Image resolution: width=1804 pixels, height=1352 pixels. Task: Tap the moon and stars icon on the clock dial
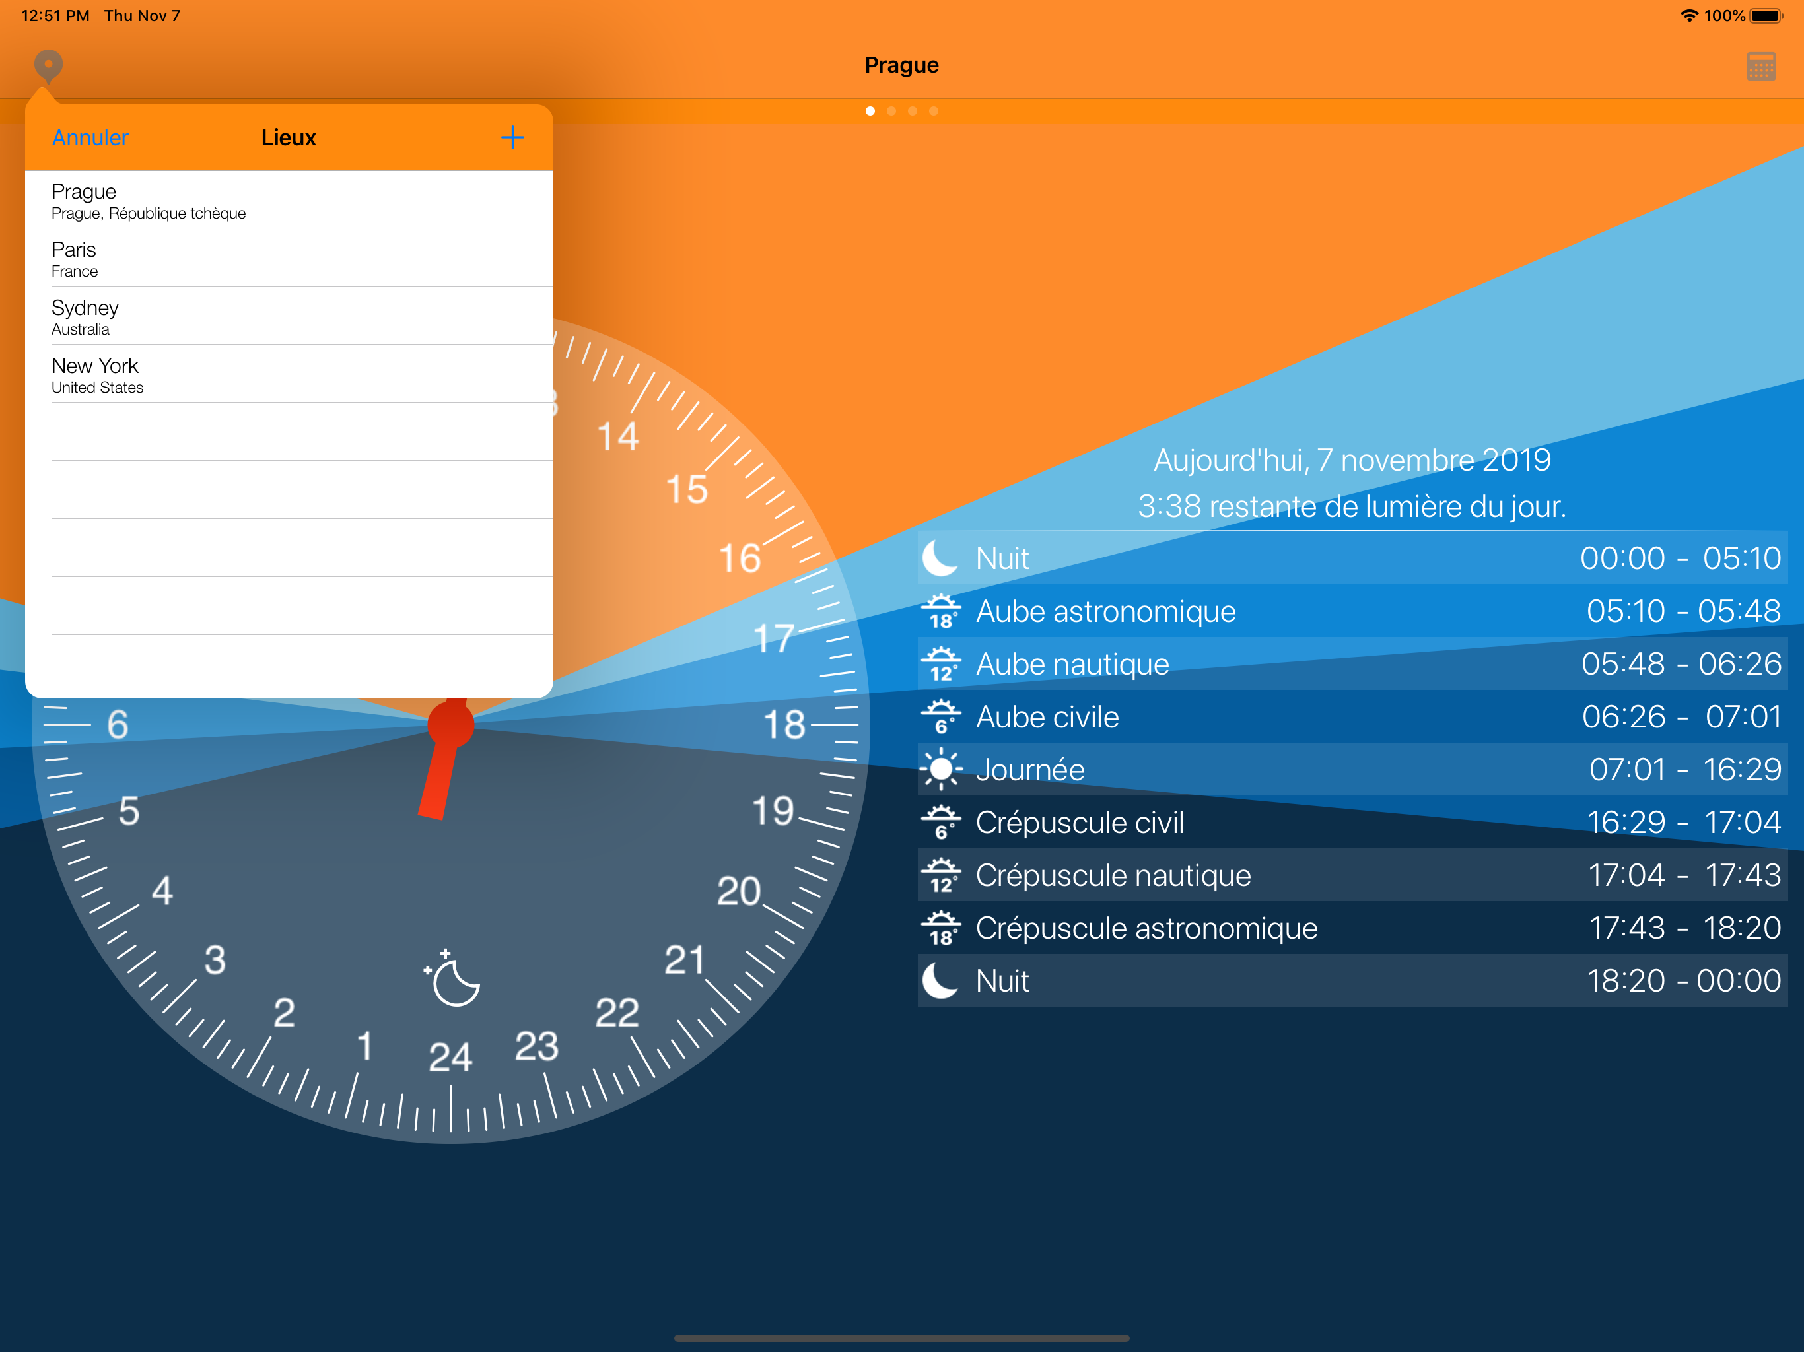click(452, 978)
